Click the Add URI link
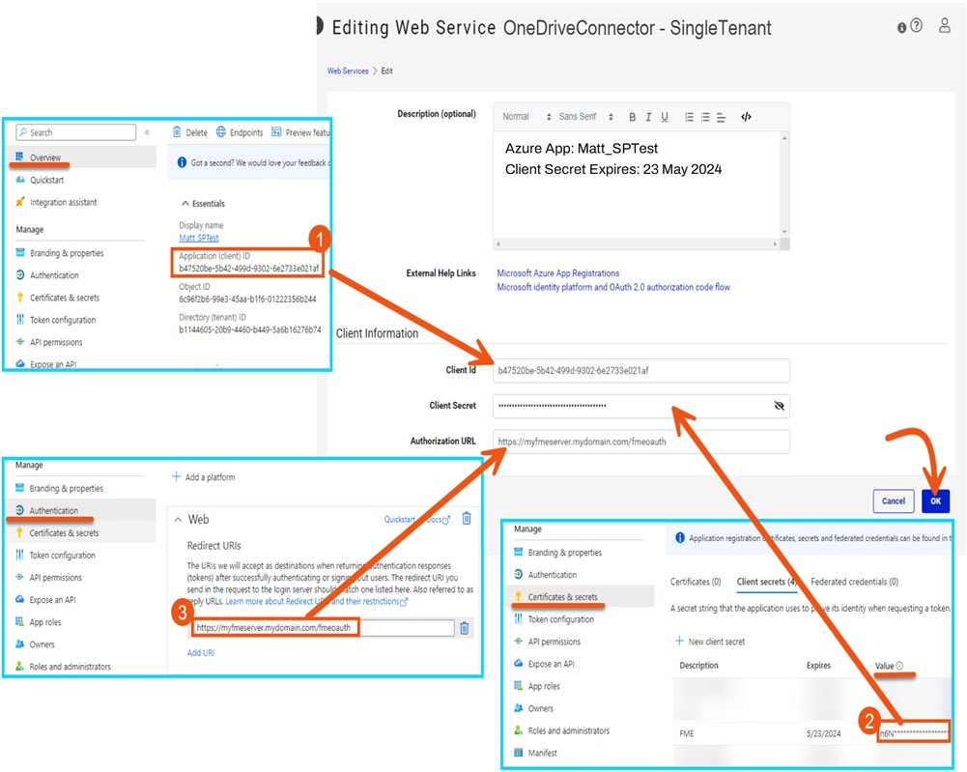Image resolution: width=967 pixels, height=772 pixels. [200, 653]
